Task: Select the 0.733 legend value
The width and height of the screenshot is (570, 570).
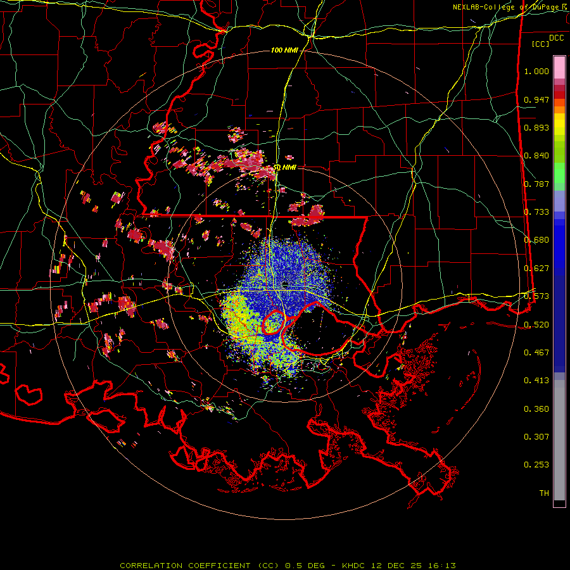Action: 536,212
